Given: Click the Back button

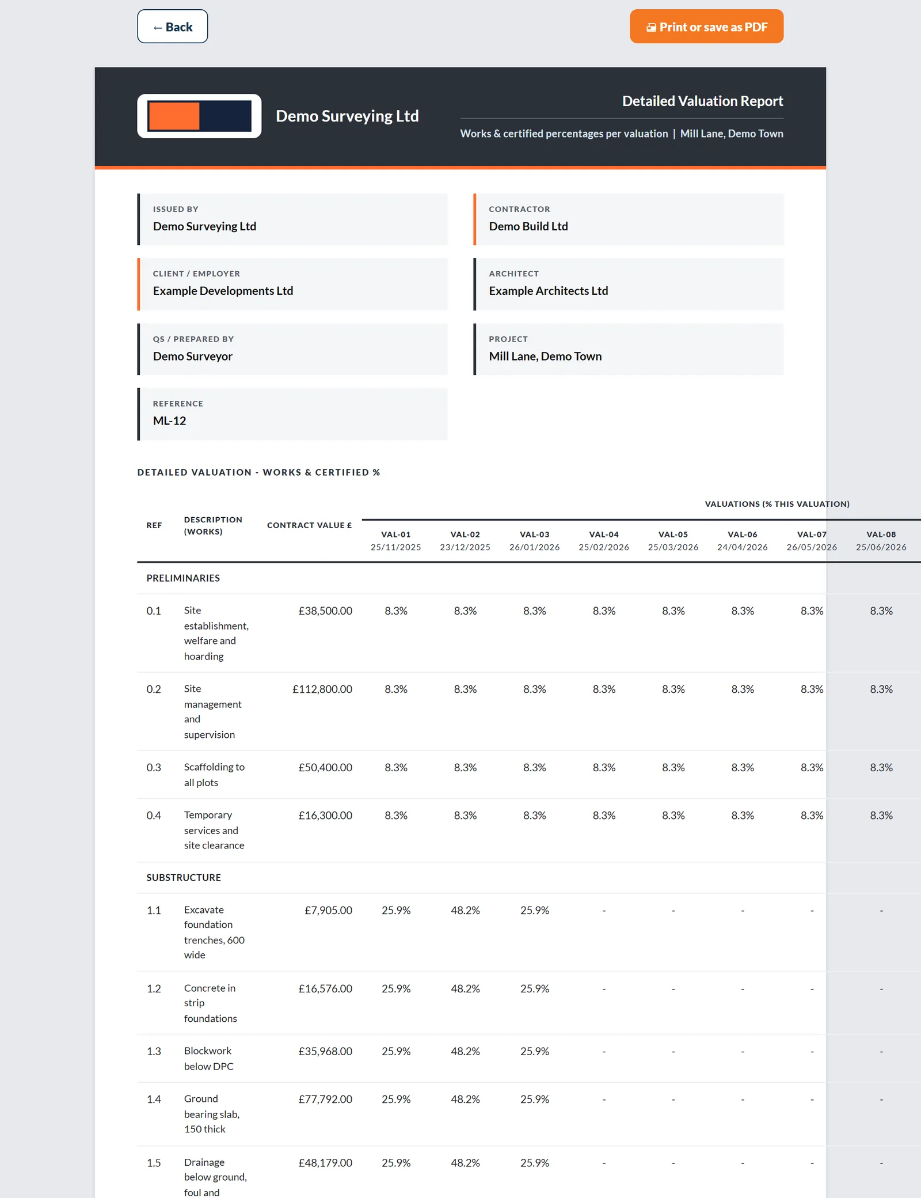Looking at the screenshot, I should 172,26.
